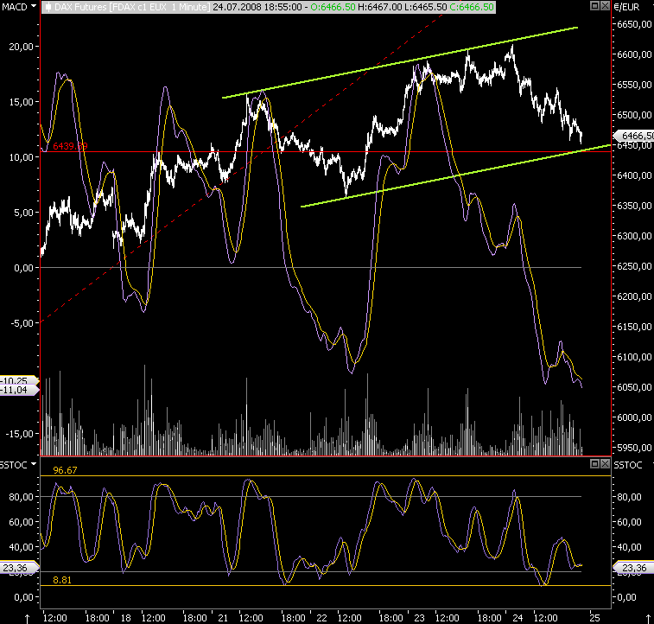
Task: Click the date label 24 on time axis
Action: (517, 618)
